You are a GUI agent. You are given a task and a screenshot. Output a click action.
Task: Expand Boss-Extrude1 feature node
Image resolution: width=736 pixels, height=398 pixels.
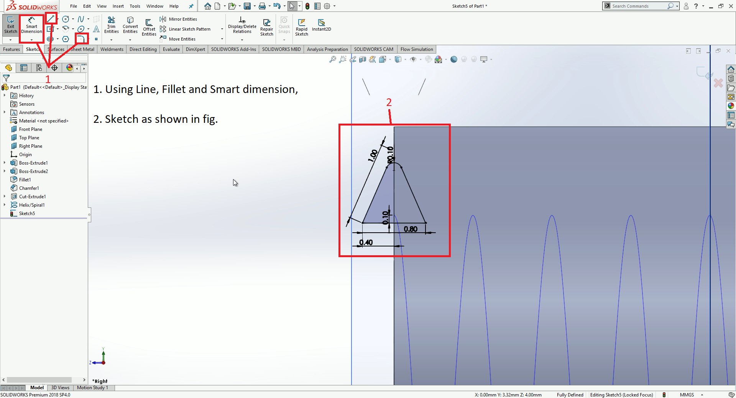5,163
